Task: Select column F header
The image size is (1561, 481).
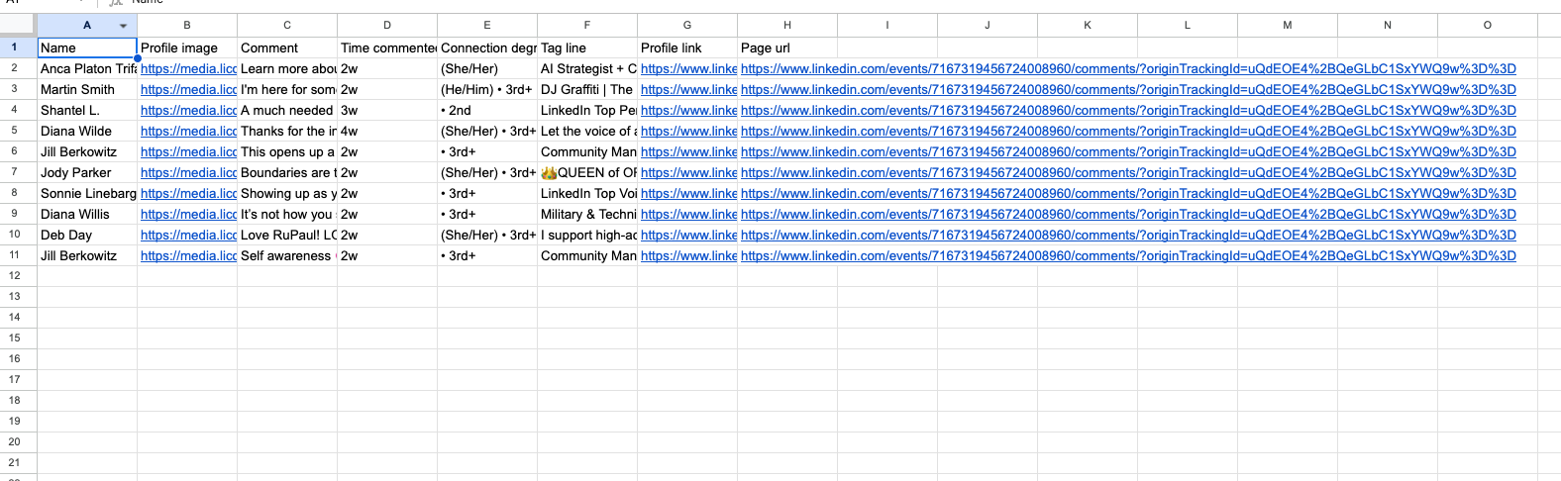Action: 587,25
